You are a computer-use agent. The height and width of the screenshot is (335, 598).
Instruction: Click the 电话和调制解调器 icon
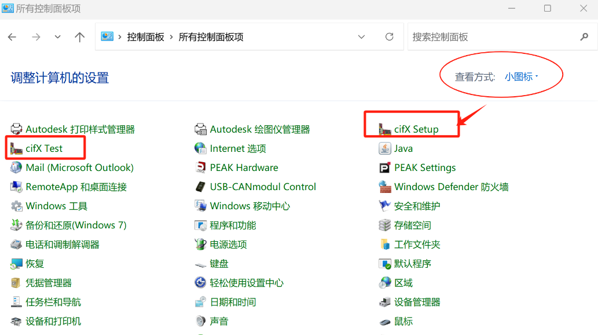click(x=16, y=245)
